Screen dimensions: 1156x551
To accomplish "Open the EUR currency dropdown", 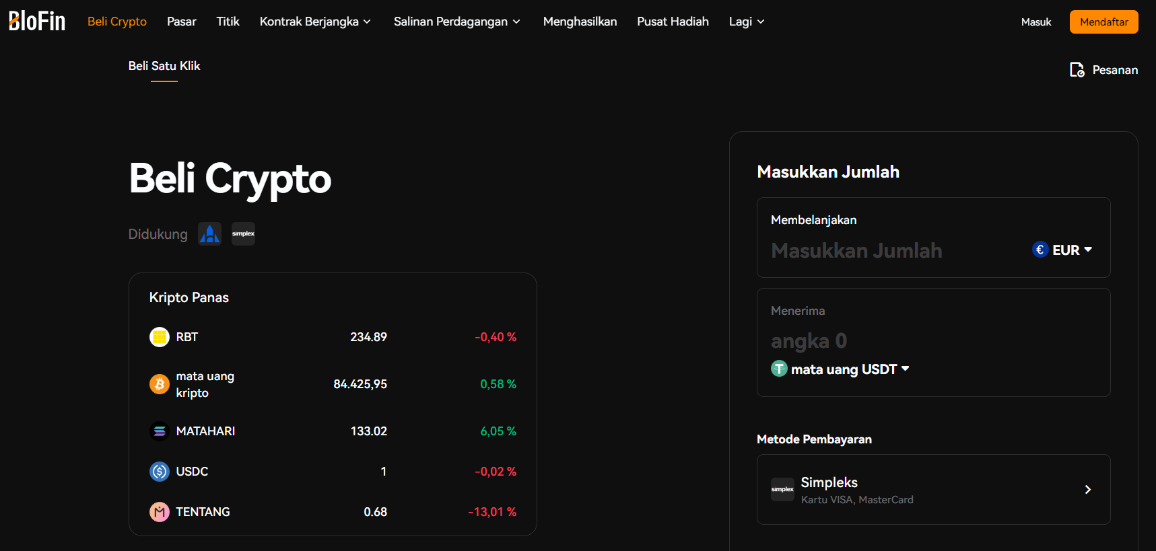I will click(x=1062, y=250).
